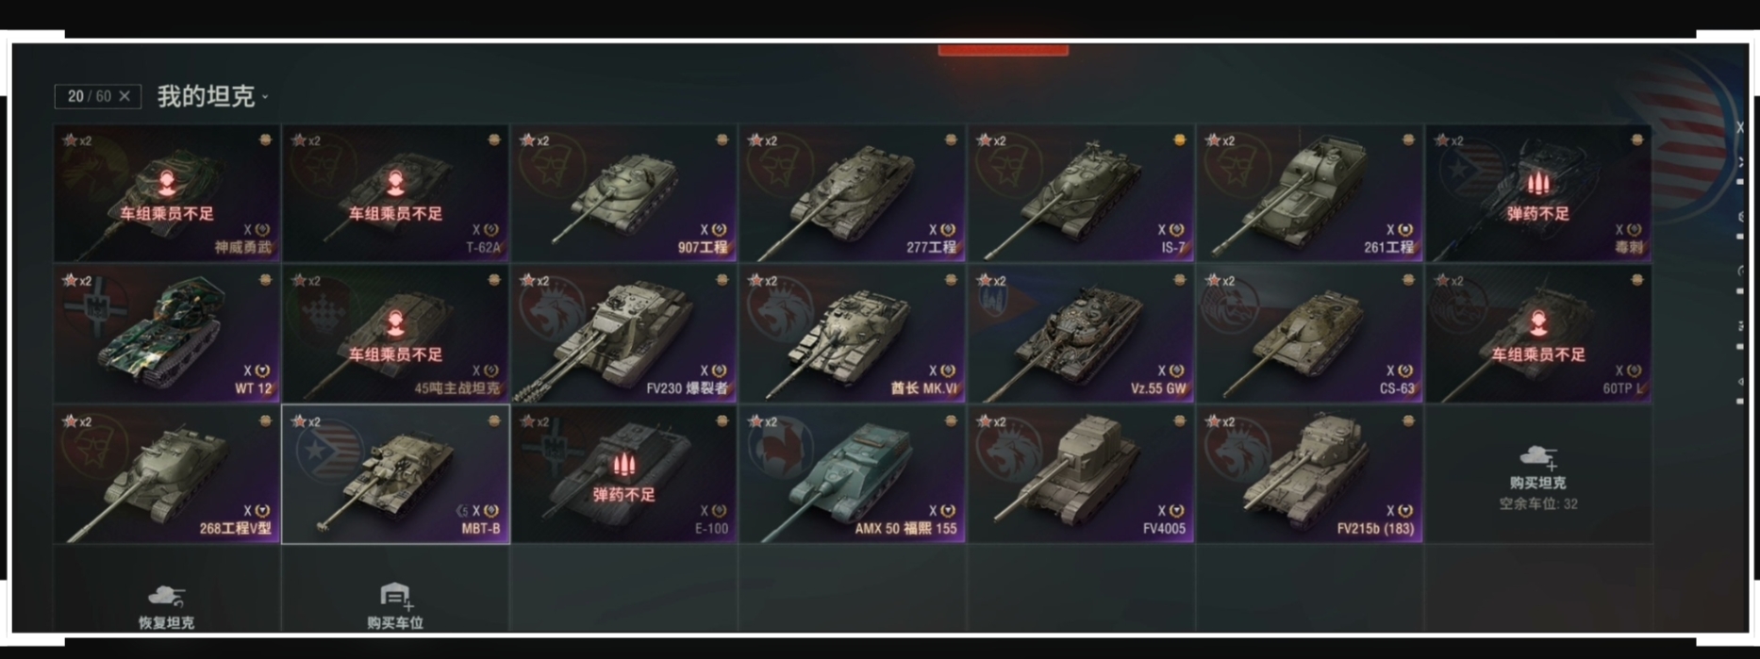
Task: Click the ammo-shortage icon on E-100
Action: click(623, 465)
